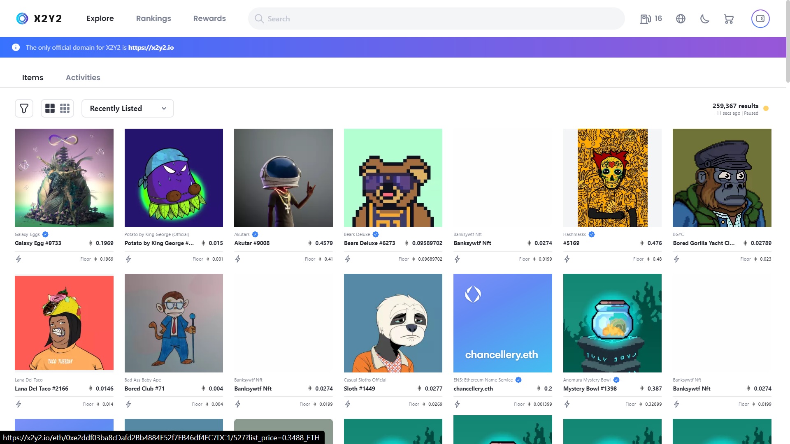The height and width of the screenshot is (444, 790).
Task: Open the Akutars collection link
Action: 242,234
